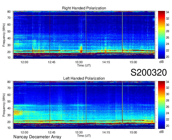Click the "Right Handed Polarization" plot title
172x140 pixels.
click(84, 8)
